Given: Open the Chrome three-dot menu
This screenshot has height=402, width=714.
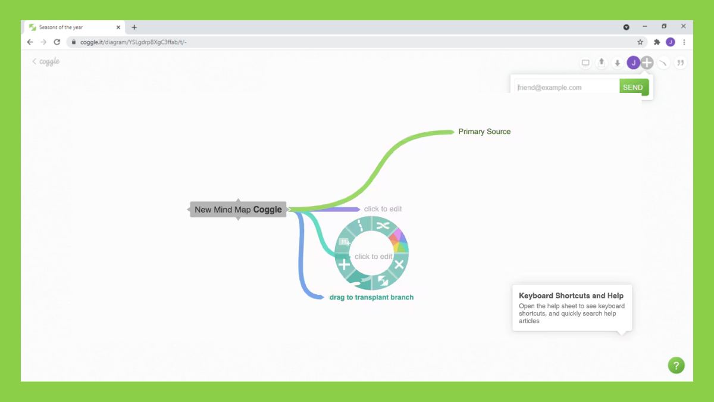Looking at the screenshot, I should 684,42.
